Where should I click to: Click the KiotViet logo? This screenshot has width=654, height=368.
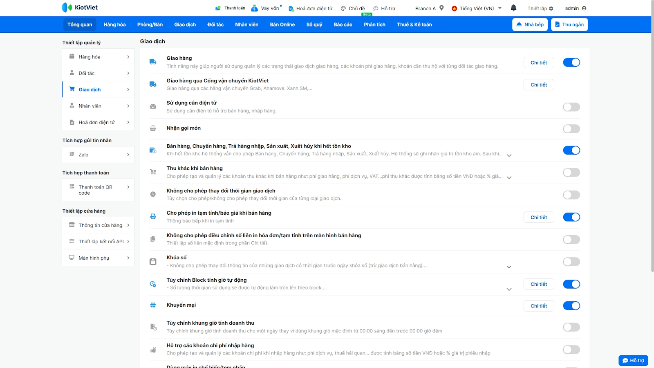coord(80,7)
